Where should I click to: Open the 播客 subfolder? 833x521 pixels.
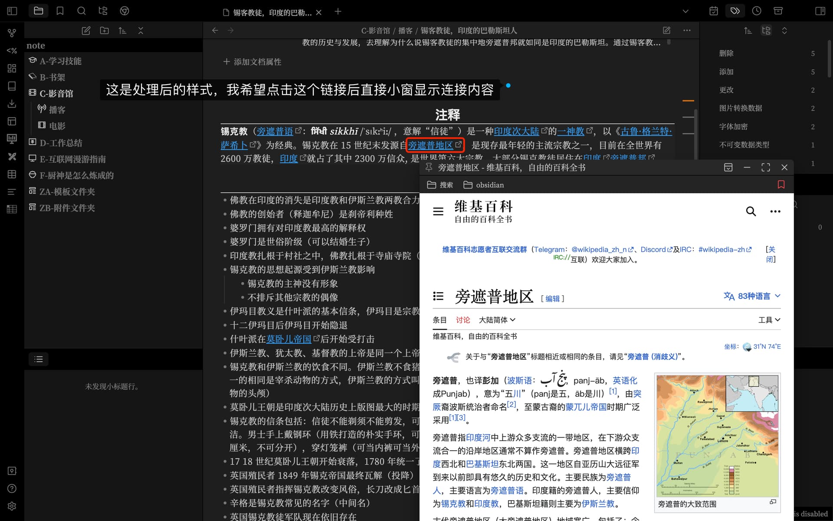point(57,110)
